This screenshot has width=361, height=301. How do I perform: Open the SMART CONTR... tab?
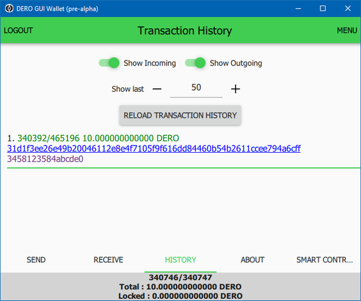pyautogui.click(x=324, y=260)
